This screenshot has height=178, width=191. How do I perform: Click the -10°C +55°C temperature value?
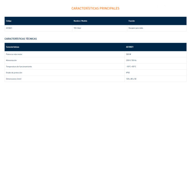coord(131,66)
